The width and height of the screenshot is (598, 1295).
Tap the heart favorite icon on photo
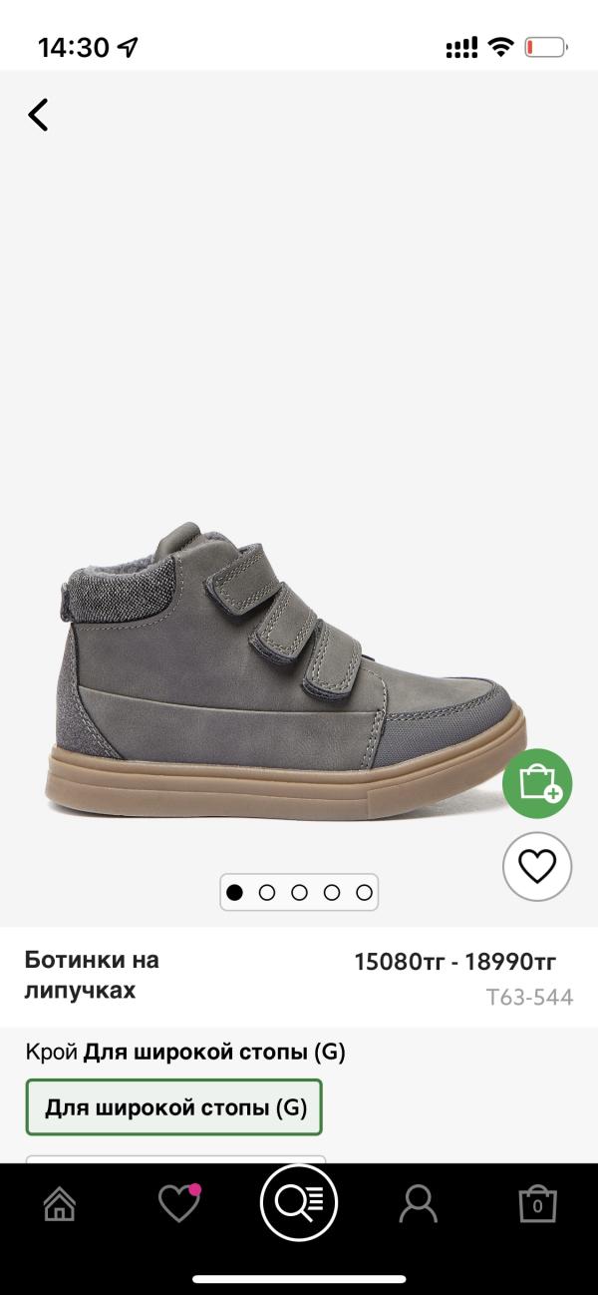(537, 866)
